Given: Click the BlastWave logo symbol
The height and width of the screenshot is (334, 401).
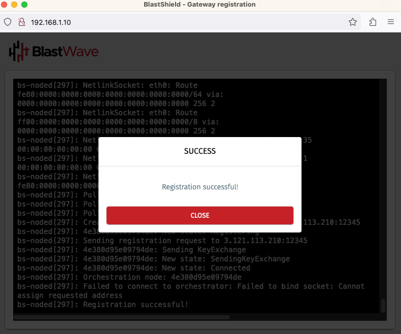Looking at the screenshot, I should (19, 51).
